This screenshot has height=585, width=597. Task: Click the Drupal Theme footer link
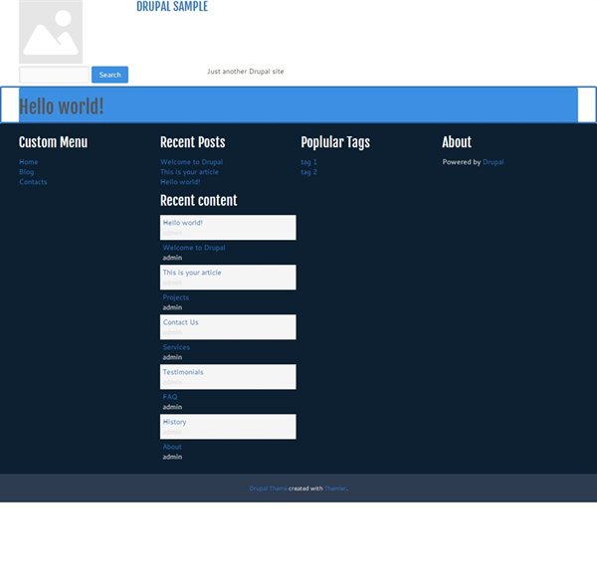tap(268, 488)
